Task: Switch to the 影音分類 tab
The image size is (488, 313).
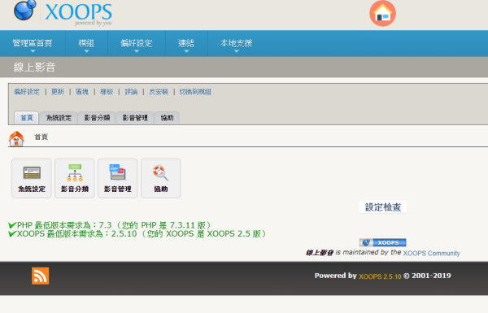Action: point(97,118)
